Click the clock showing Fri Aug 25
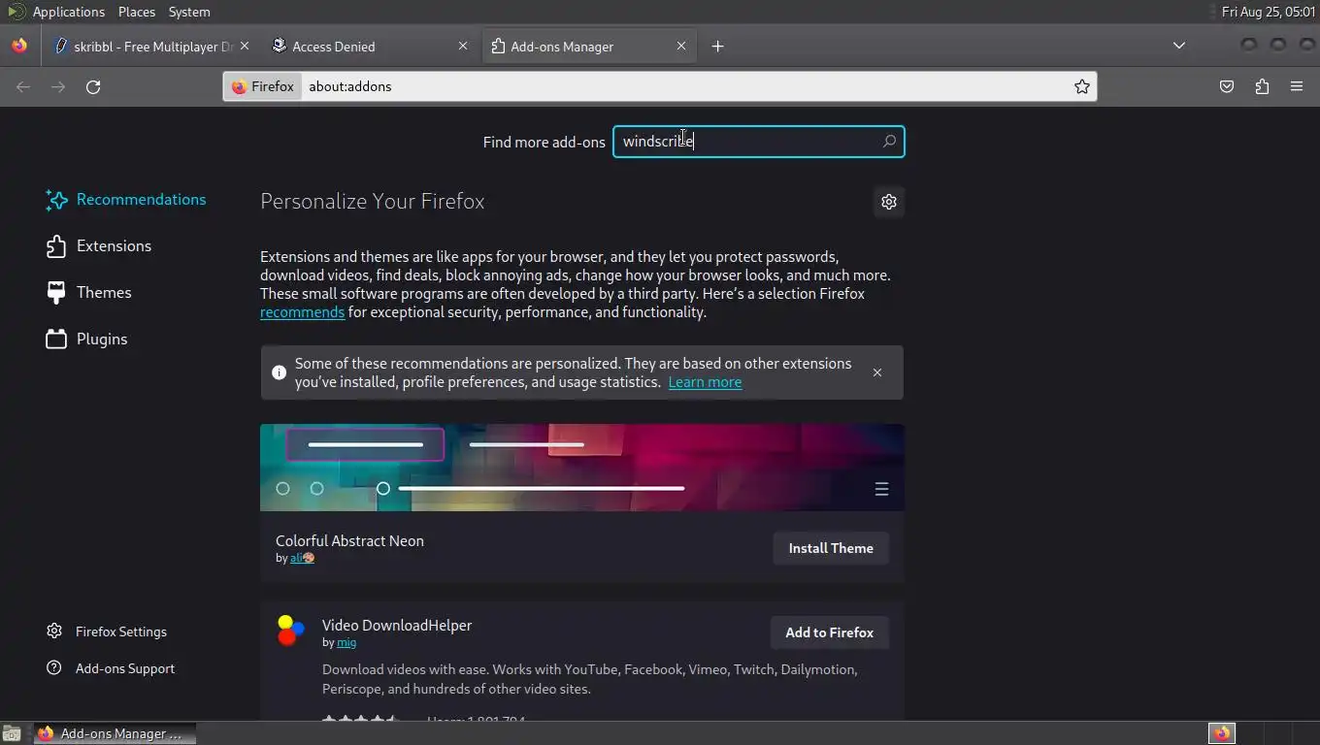This screenshot has height=745, width=1320. [x=1268, y=12]
